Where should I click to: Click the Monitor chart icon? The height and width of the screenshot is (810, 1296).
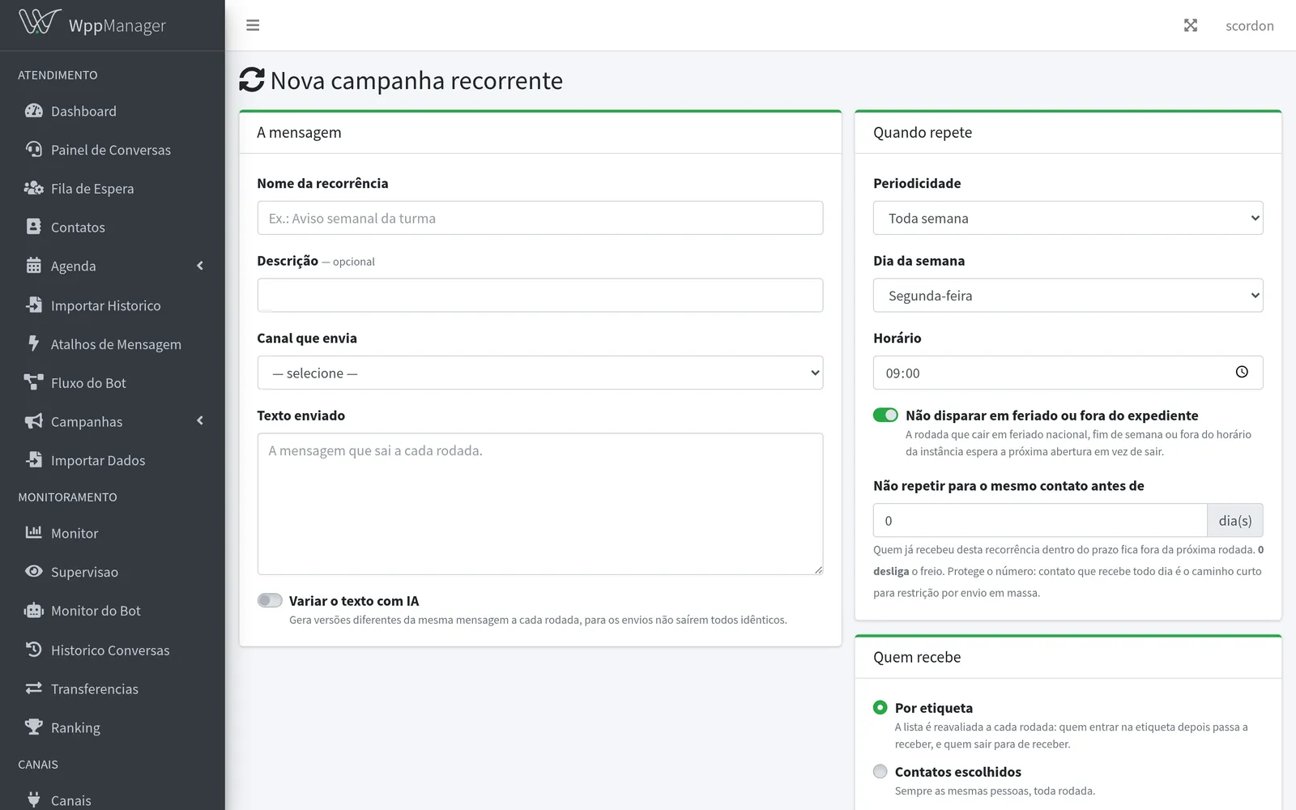[33, 533]
